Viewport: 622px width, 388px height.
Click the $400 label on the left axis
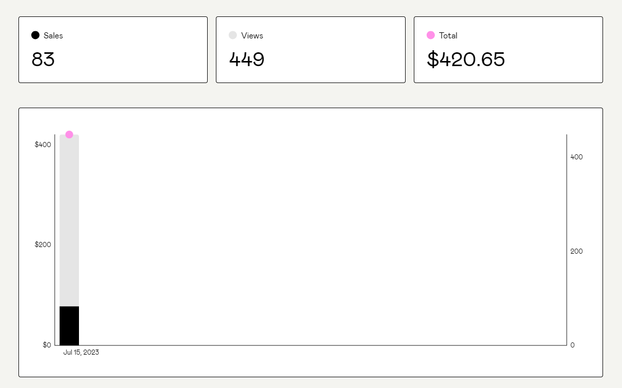point(43,144)
